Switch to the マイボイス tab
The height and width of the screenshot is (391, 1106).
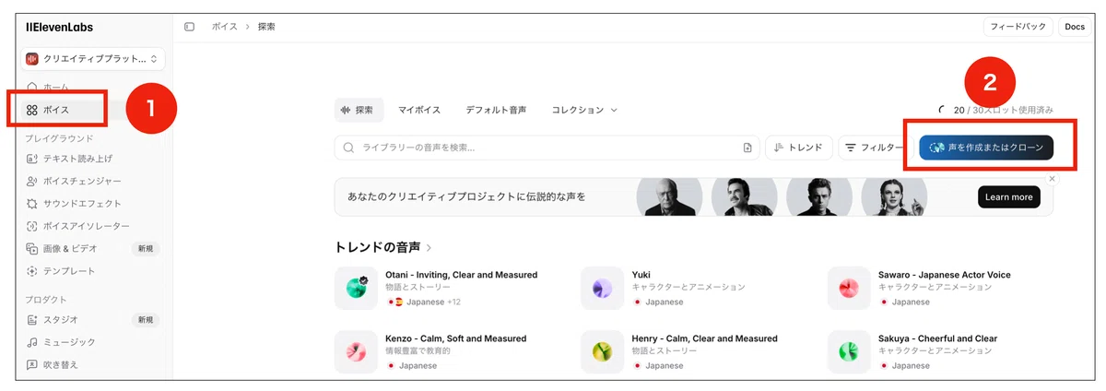coord(419,110)
